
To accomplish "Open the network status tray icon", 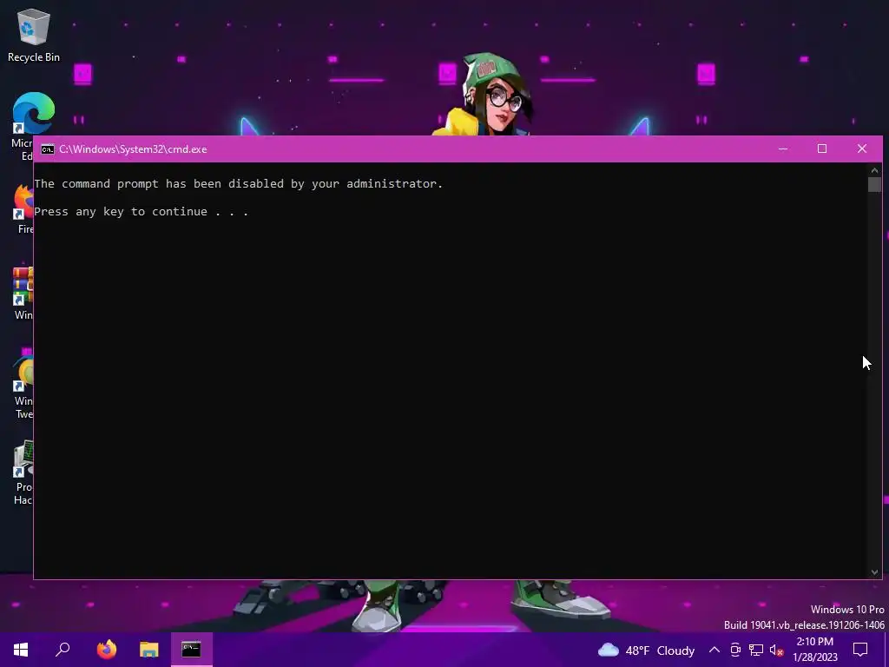I will click(x=756, y=650).
